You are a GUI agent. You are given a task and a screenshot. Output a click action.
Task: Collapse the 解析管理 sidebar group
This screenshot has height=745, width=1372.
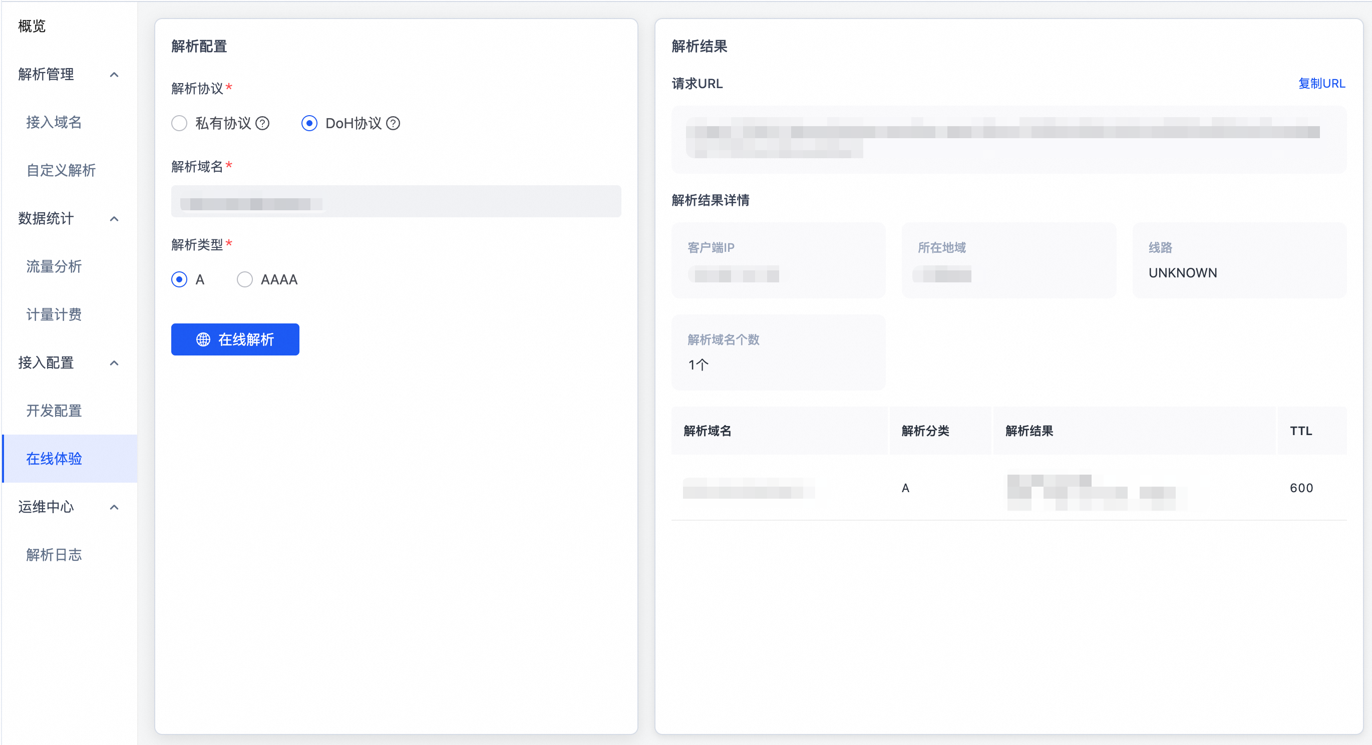tap(114, 75)
